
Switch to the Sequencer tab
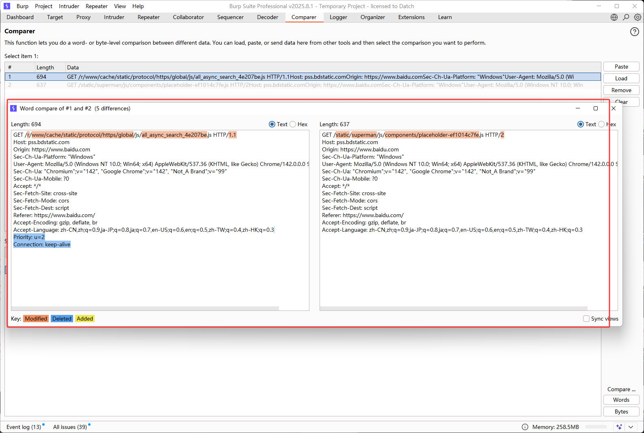point(230,17)
